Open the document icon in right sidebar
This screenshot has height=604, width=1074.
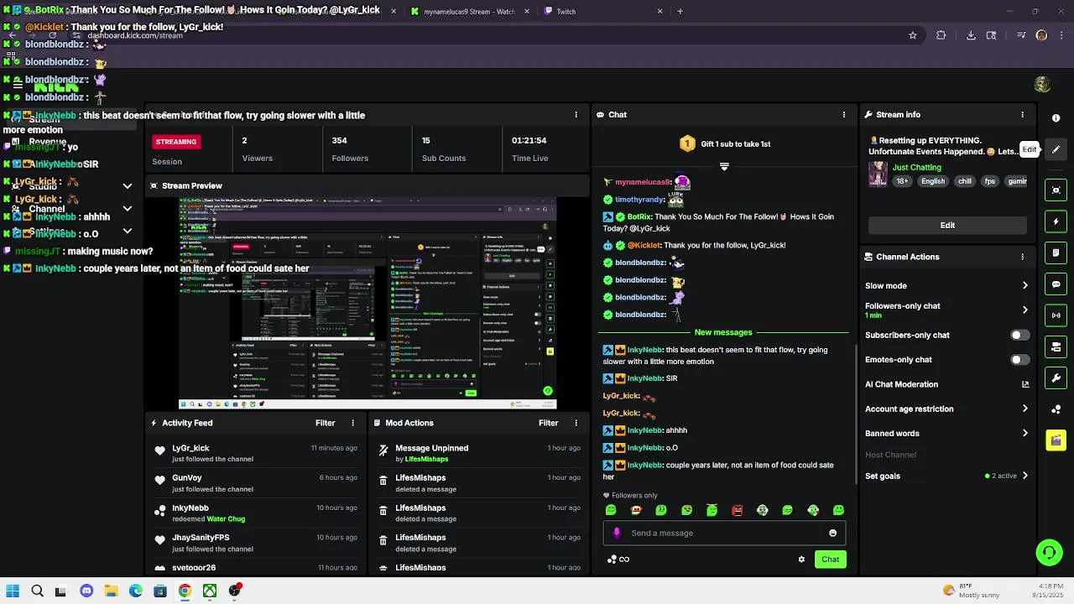pyautogui.click(x=1056, y=253)
